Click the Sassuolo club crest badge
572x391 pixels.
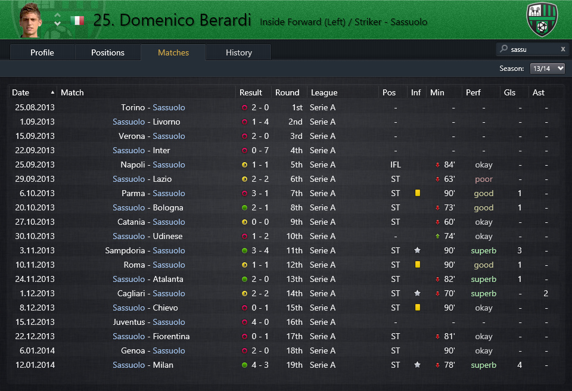pos(542,20)
